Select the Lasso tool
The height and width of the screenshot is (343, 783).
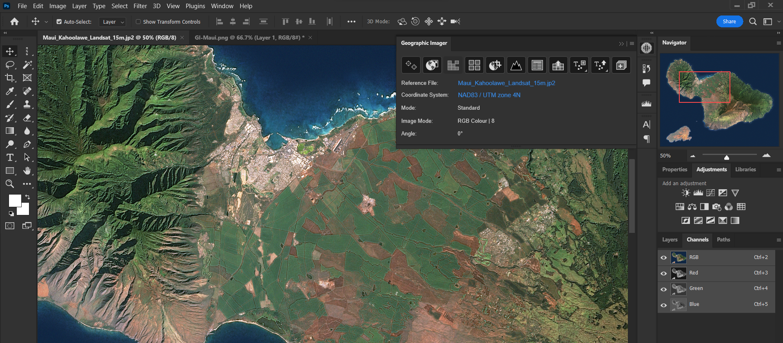(x=10, y=64)
